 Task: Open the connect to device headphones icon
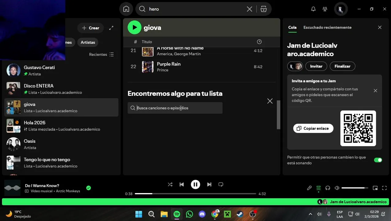click(328, 188)
